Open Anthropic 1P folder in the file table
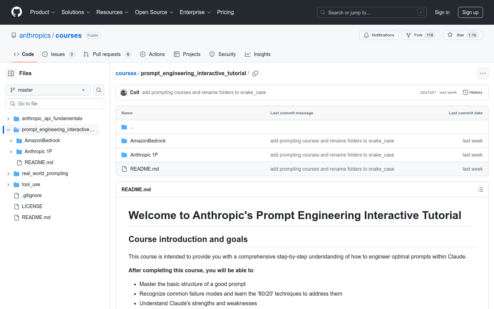The height and width of the screenshot is (309, 494). (x=144, y=155)
